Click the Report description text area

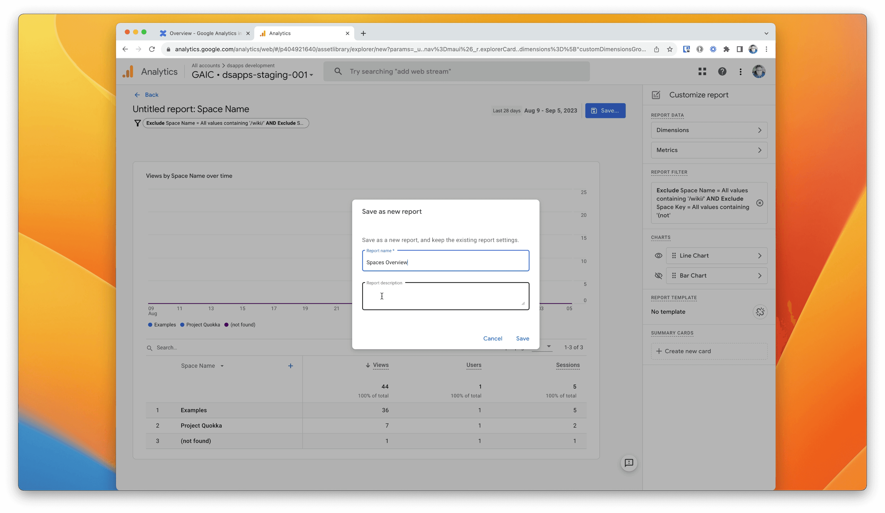coord(445,296)
